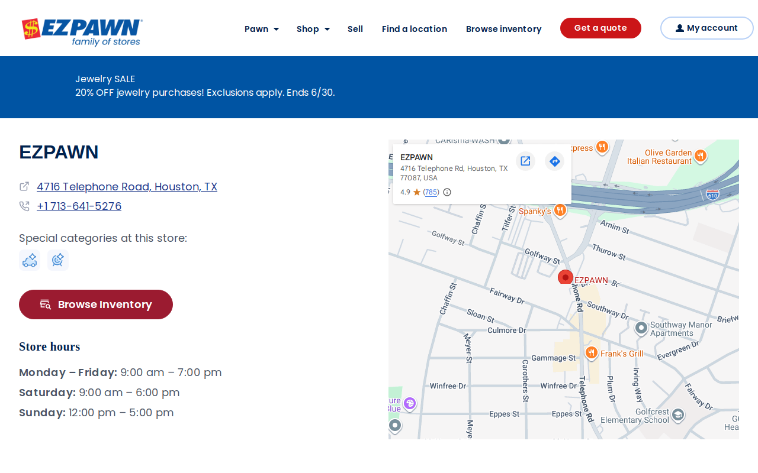Screen dimensions: 758x473
Task: Open the Sell menu item
Action: 355,29
